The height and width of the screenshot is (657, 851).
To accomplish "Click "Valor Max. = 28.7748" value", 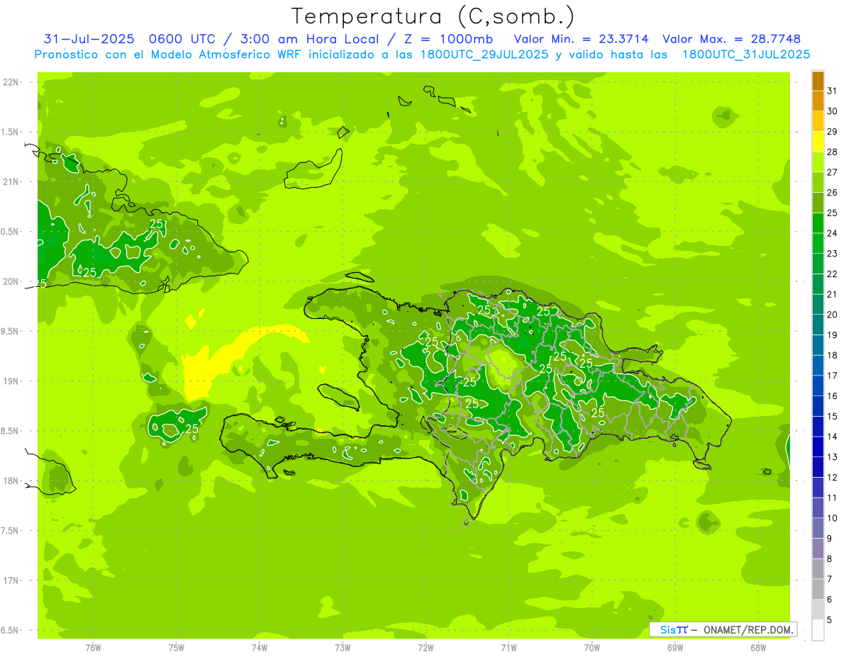I will tap(732, 39).
